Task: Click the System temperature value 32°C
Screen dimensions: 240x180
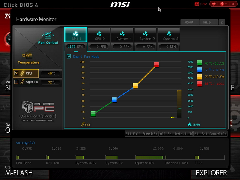Action: [x=51, y=82]
